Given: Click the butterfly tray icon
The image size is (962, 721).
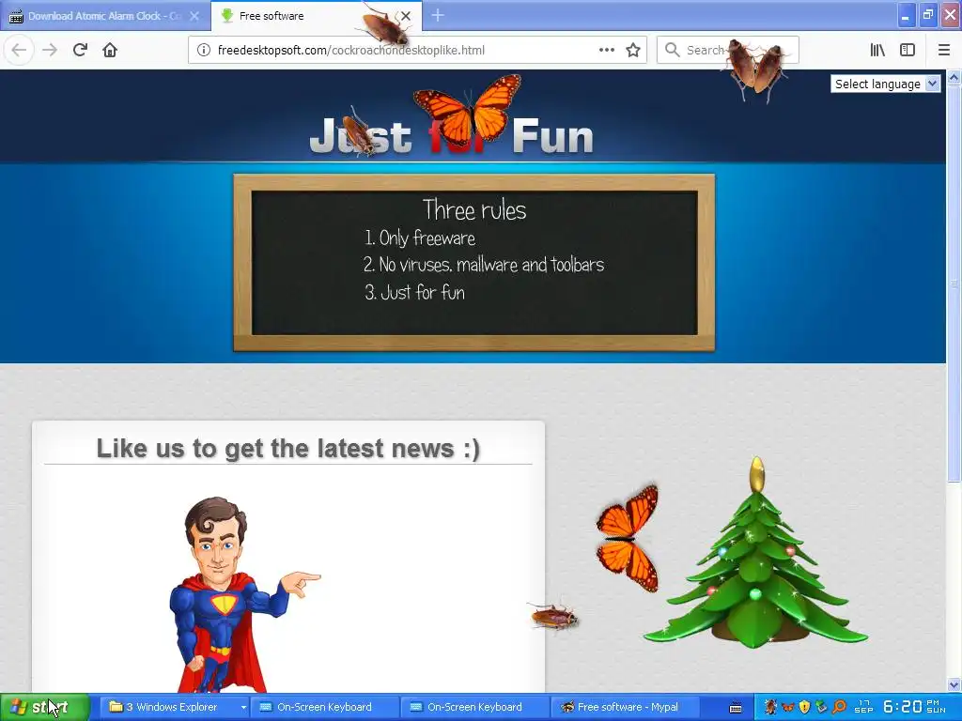Looking at the screenshot, I should [x=788, y=707].
